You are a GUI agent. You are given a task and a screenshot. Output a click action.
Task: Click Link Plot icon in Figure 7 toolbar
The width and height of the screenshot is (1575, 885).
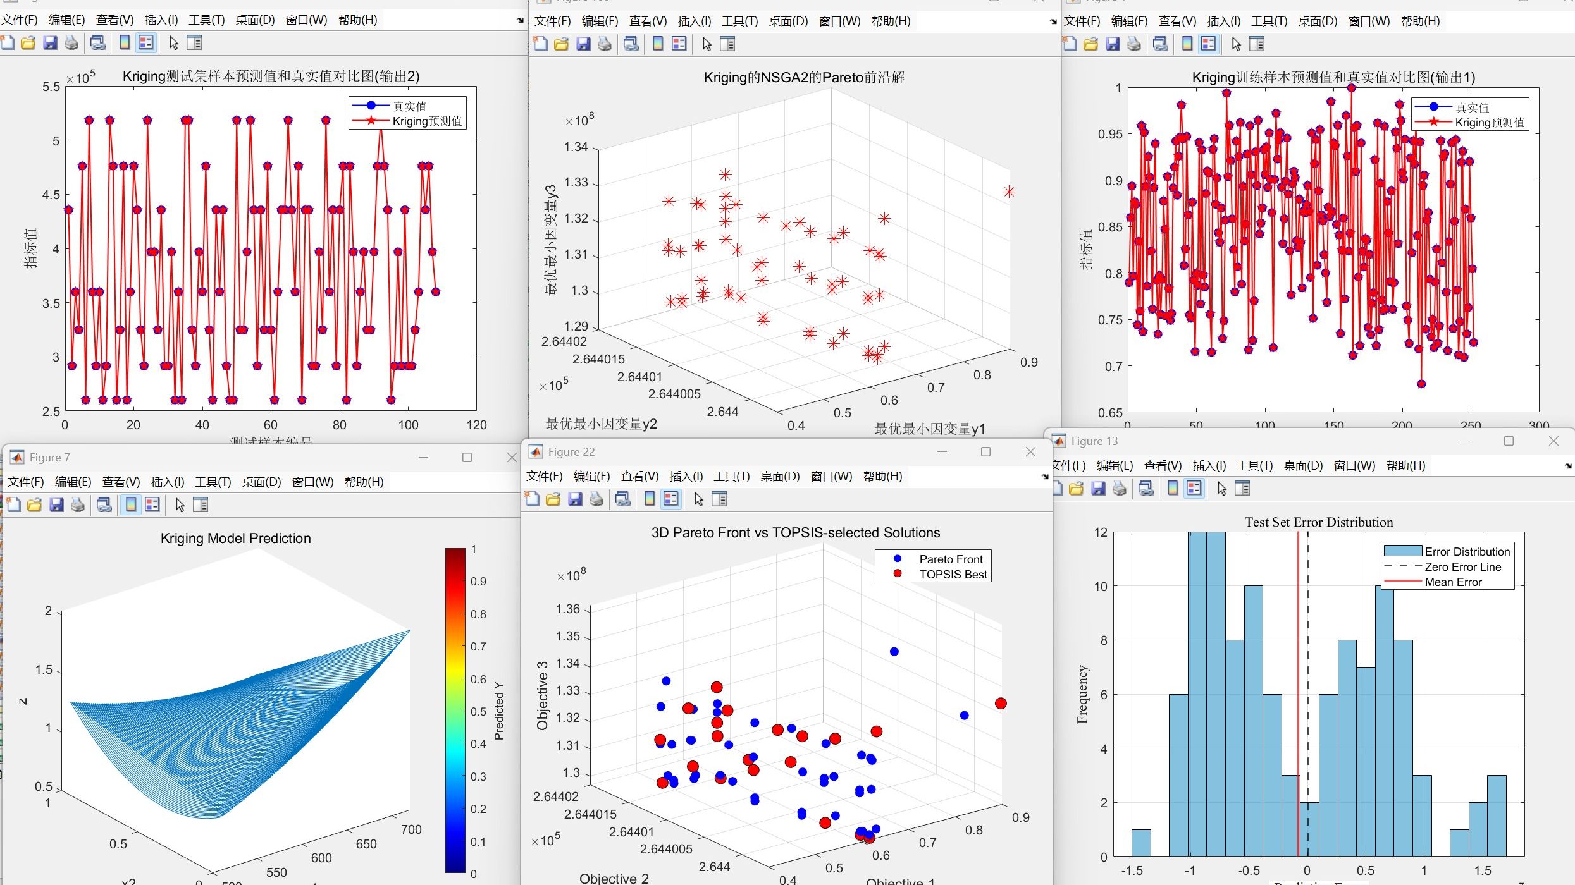[x=104, y=504]
